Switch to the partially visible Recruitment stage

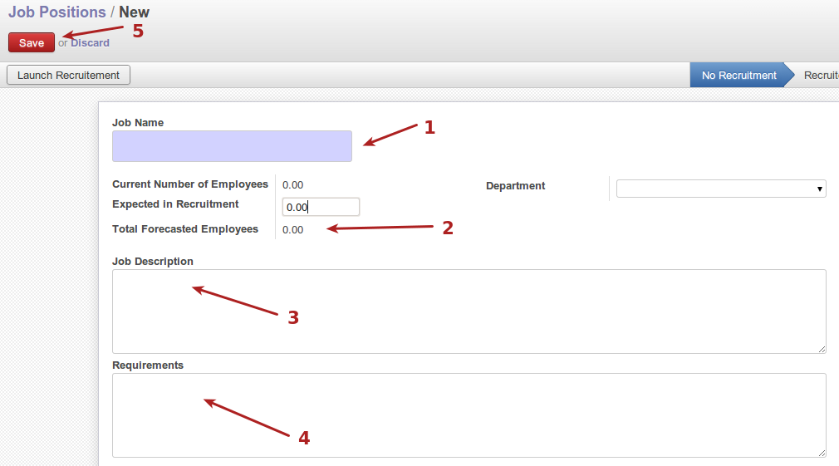tap(820, 75)
